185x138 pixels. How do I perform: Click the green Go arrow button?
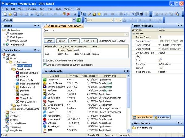[x=78, y=20]
